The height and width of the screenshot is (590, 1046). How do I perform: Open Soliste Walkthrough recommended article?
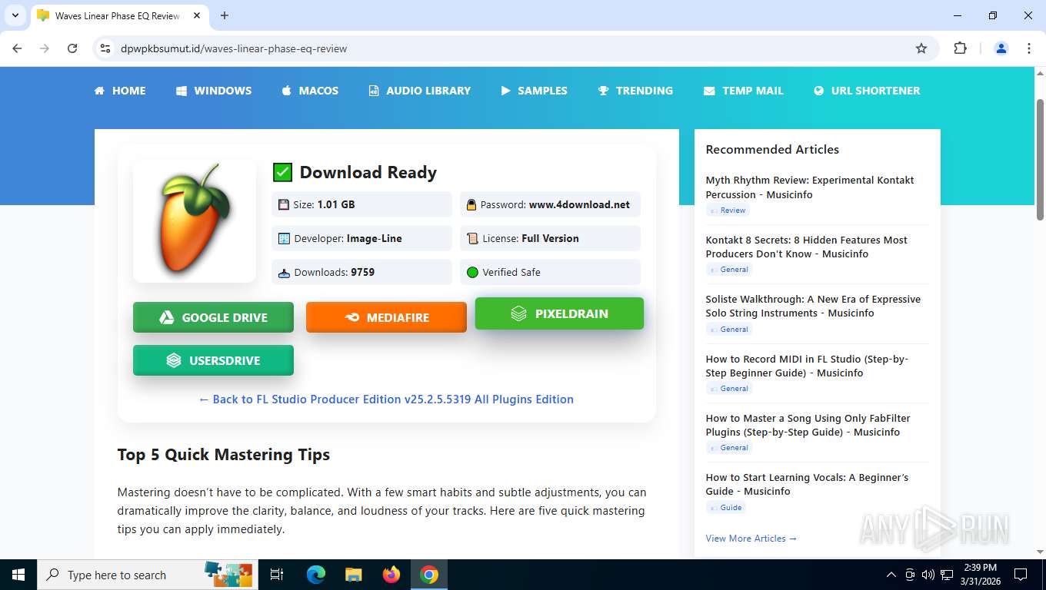tap(813, 306)
